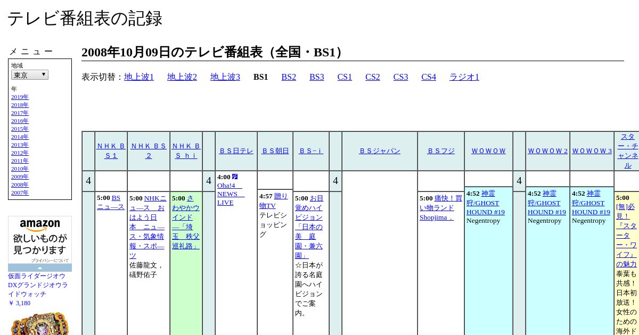Viewport: 639px width, 335px height.
Task: Click the 2008年10月09日のテレビ番組表 page heading
Action: 215,52
